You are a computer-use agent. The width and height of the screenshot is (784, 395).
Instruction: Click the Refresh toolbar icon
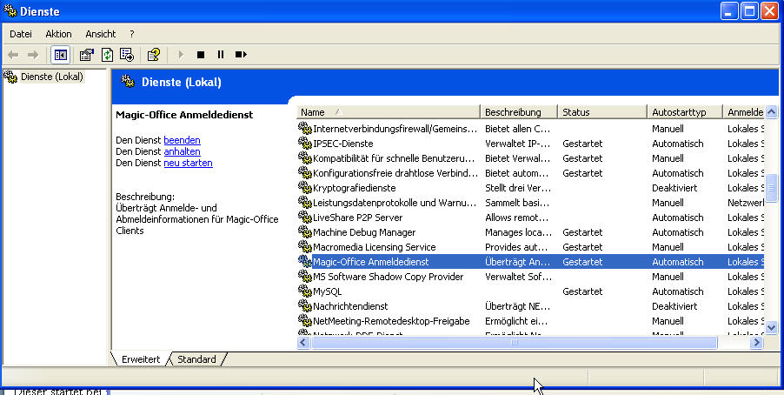[x=107, y=55]
